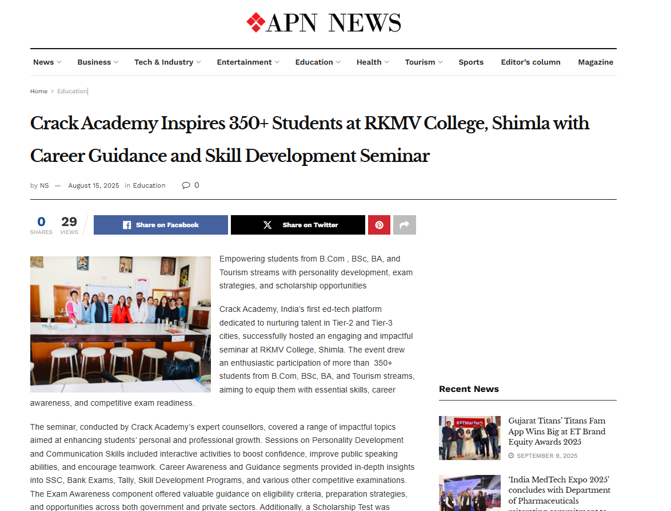The width and height of the screenshot is (671, 511).
Task: Open the News menu
Action: [x=43, y=62]
